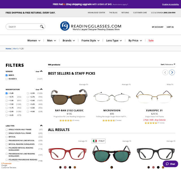Check Single Vision Full Frame filter
The height and width of the screenshot is (169, 181).
pos(7,133)
